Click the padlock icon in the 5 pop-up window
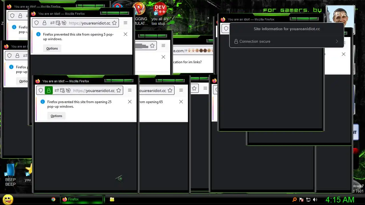Image resolution: width=365 pixels, height=205 pixels. click(44, 23)
